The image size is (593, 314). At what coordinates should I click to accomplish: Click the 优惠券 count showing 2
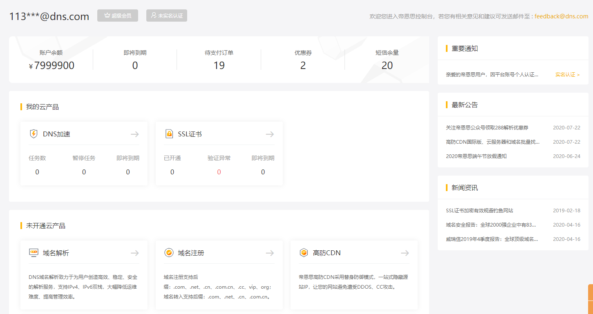tap(303, 65)
